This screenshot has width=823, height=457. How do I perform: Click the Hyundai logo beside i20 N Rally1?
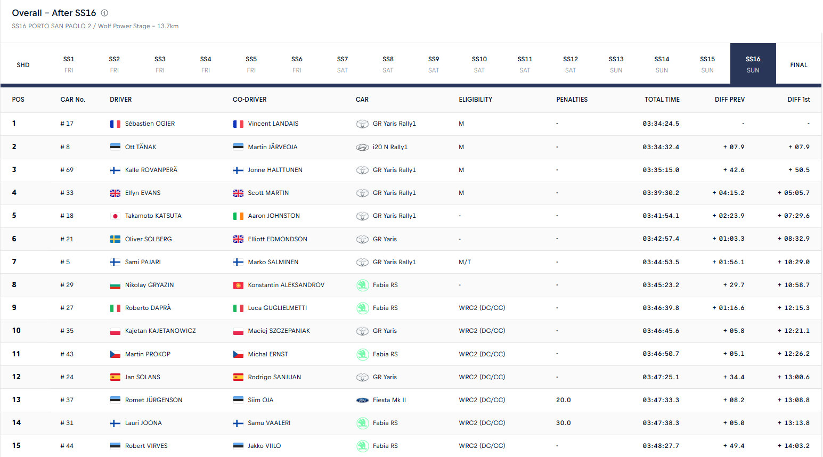pos(362,147)
